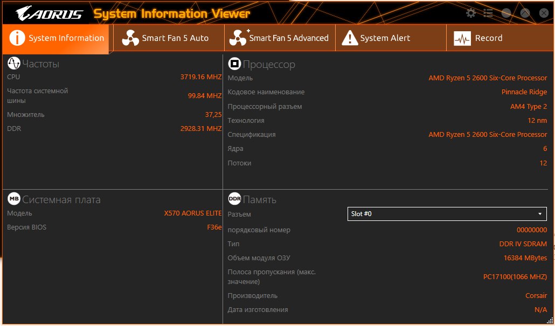Click the processor value next to Спецификация
This screenshot has height=326, width=555.
coord(488,135)
